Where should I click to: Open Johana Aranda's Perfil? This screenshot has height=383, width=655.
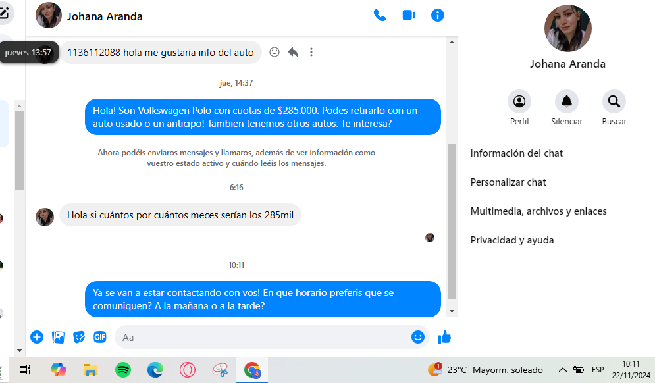(x=519, y=108)
